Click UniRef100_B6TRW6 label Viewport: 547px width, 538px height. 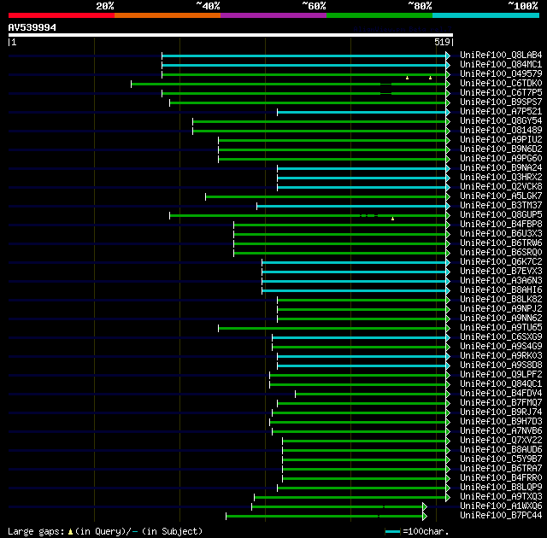(501, 243)
